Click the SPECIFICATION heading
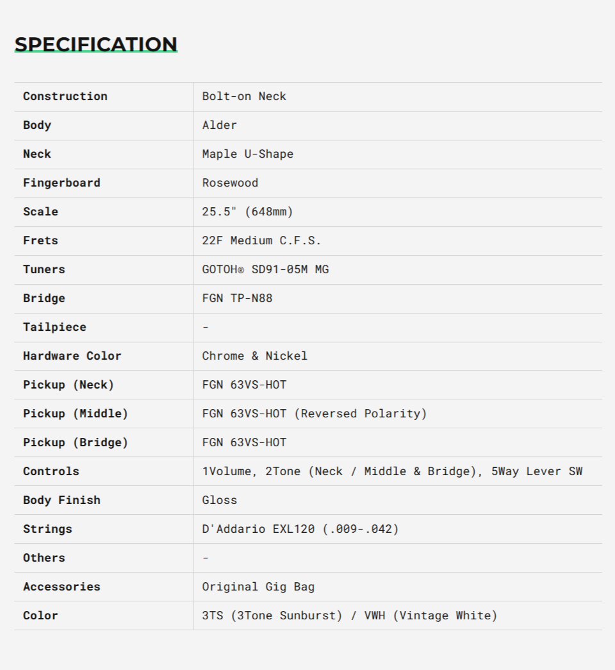 96,44
